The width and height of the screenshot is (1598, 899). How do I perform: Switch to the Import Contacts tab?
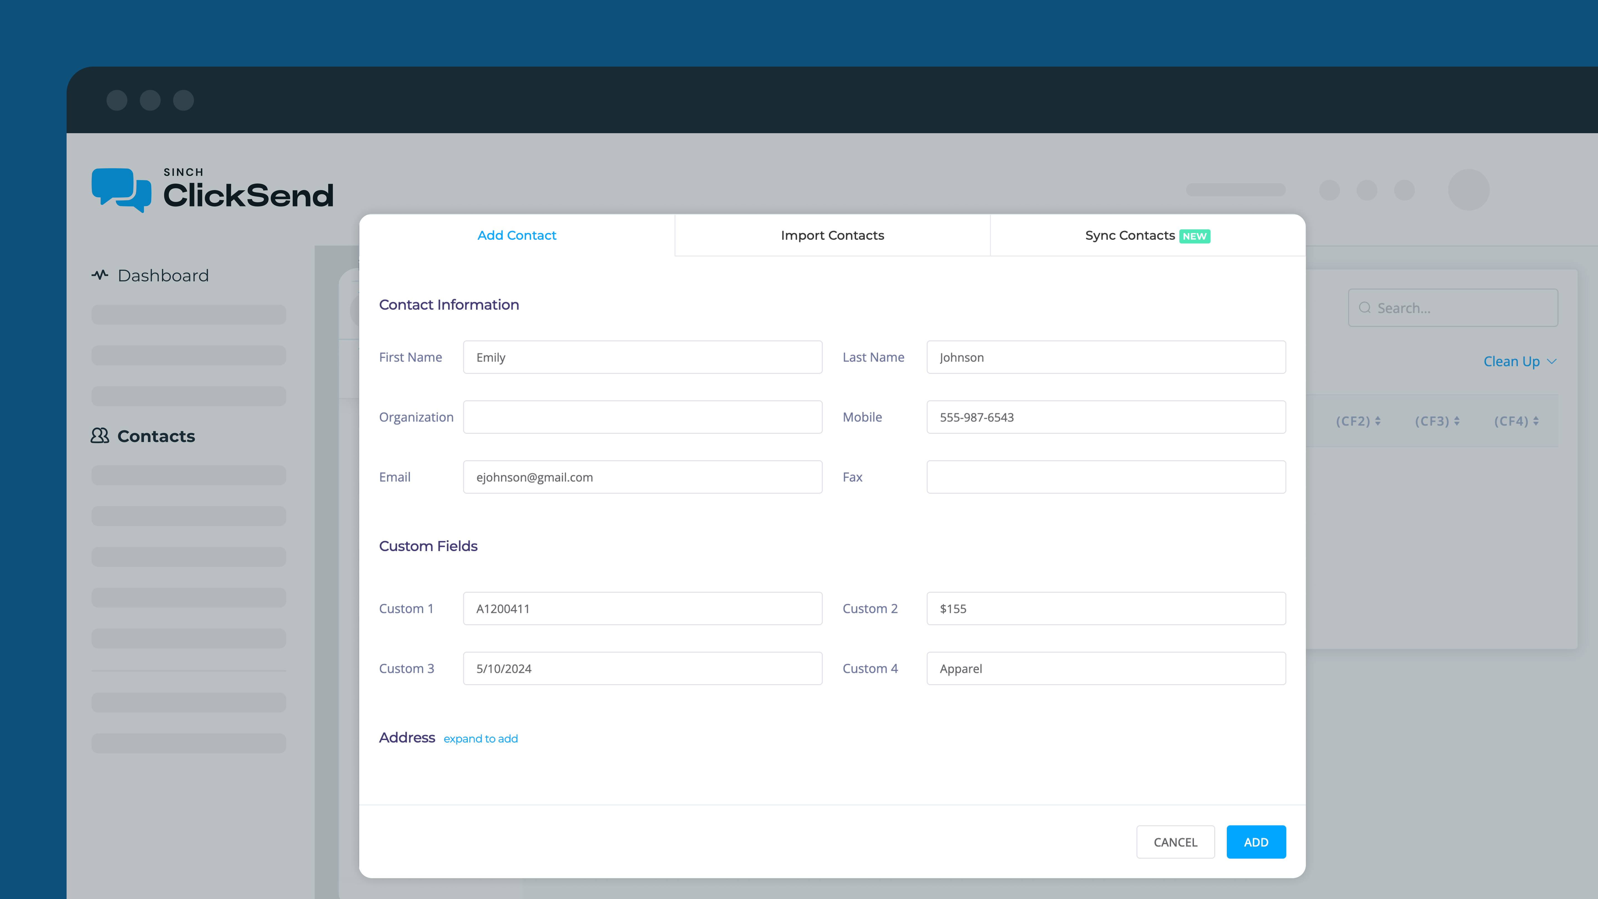(832, 235)
